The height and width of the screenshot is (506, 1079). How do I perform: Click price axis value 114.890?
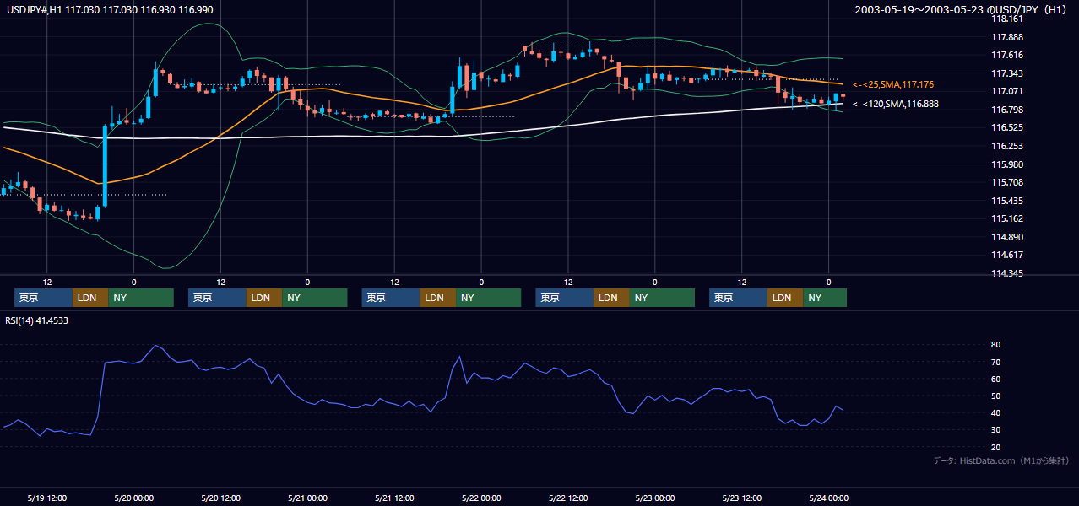click(1006, 237)
